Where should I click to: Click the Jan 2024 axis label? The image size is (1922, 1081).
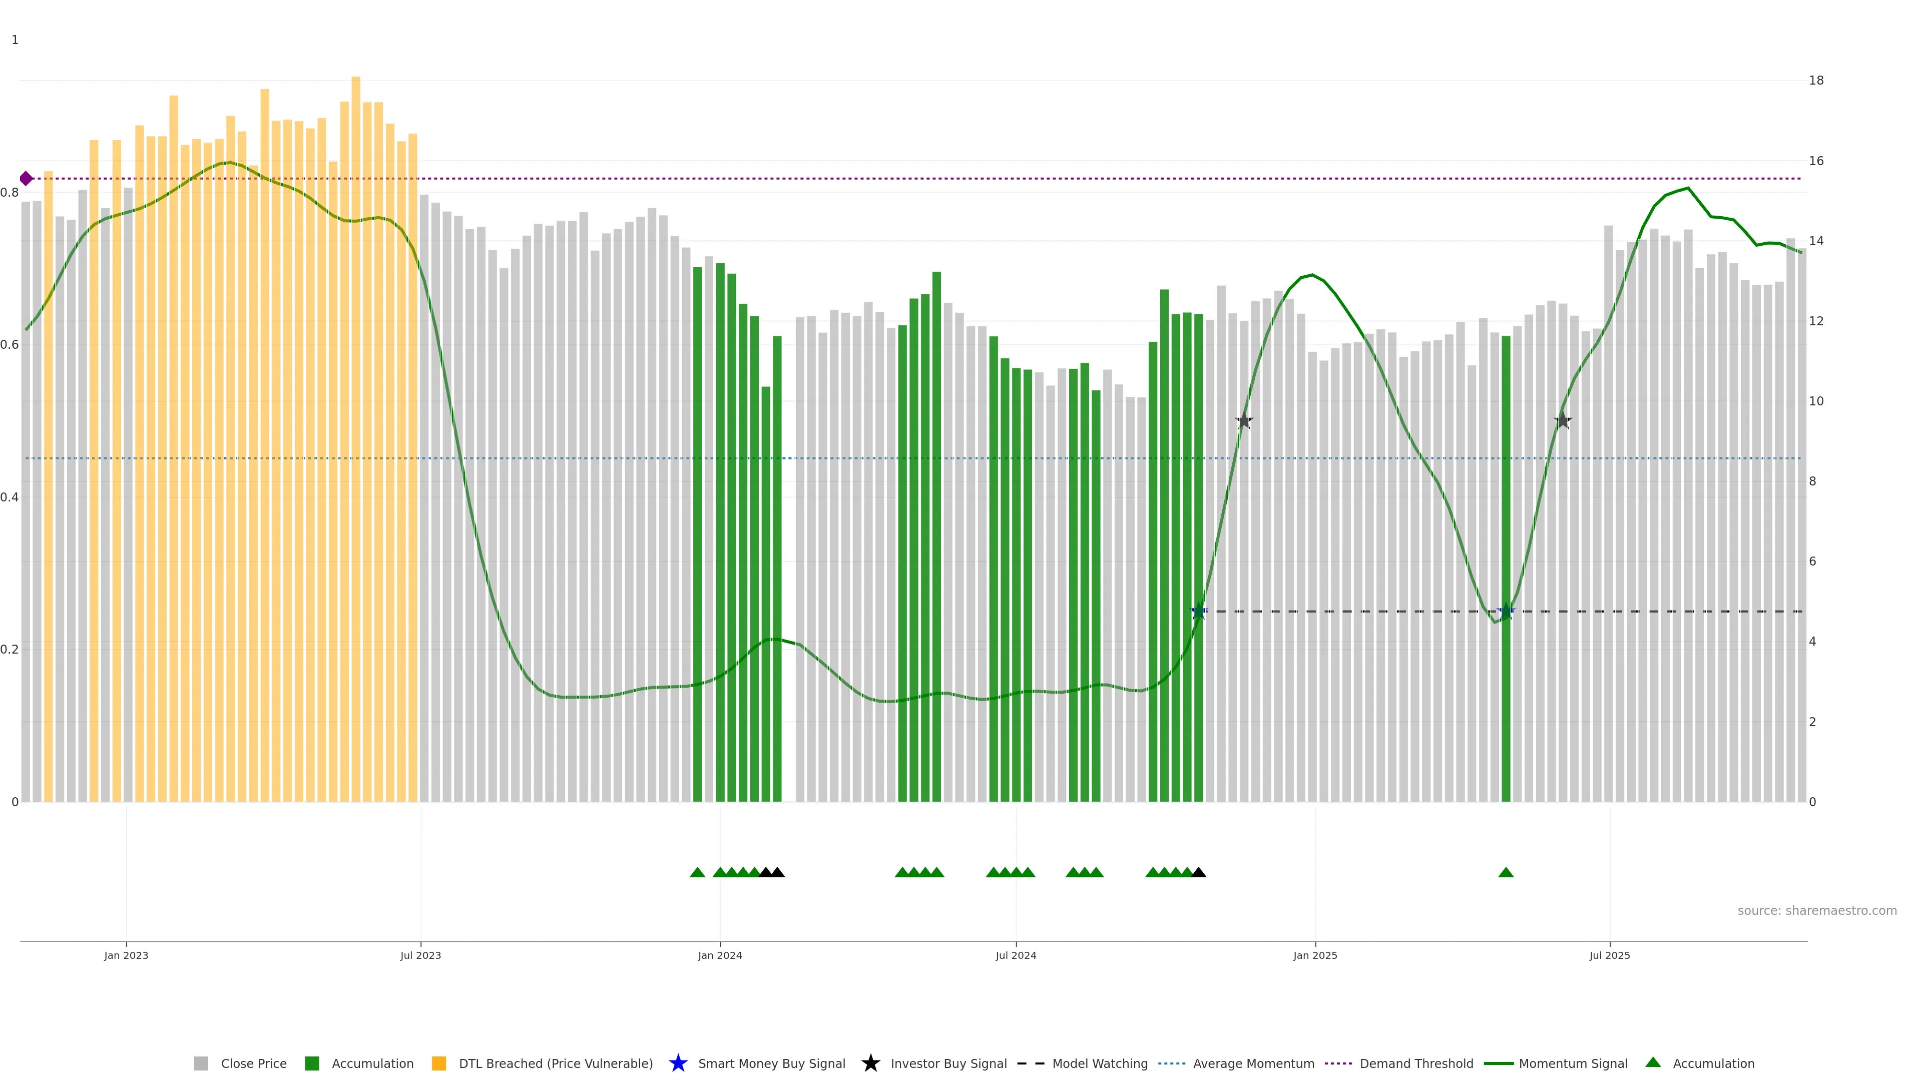point(719,956)
